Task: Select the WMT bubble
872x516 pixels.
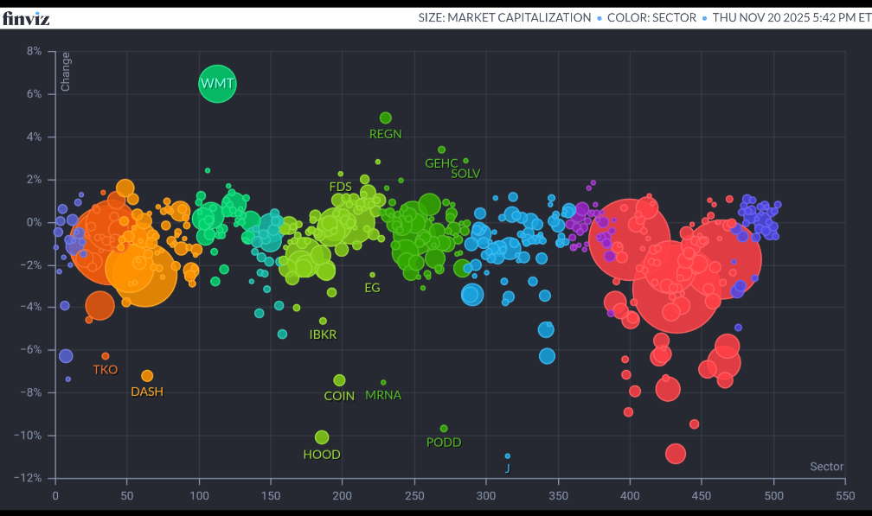Action: click(217, 83)
